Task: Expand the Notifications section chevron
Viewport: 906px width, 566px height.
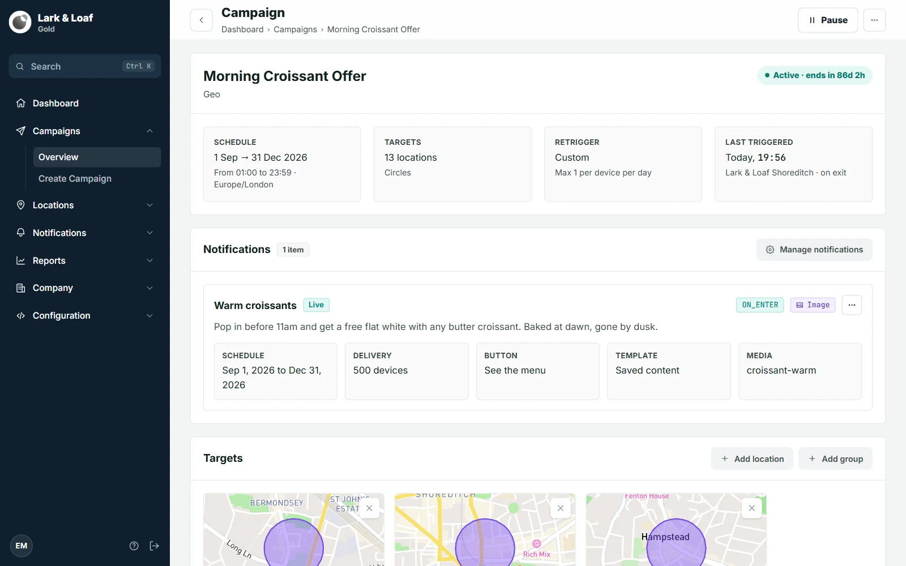Action: (x=150, y=233)
